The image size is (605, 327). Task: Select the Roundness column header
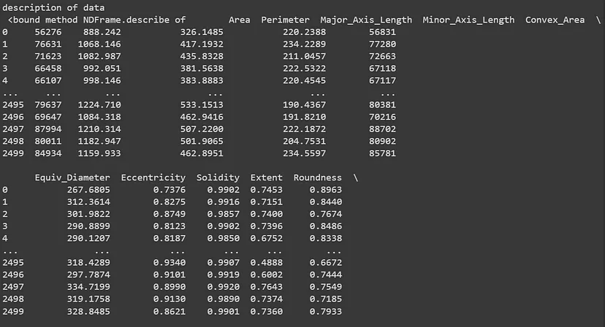point(317,177)
